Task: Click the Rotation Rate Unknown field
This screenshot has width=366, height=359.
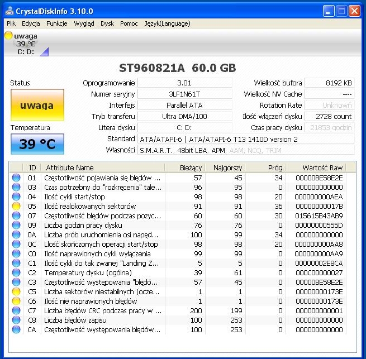Action: point(330,105)
